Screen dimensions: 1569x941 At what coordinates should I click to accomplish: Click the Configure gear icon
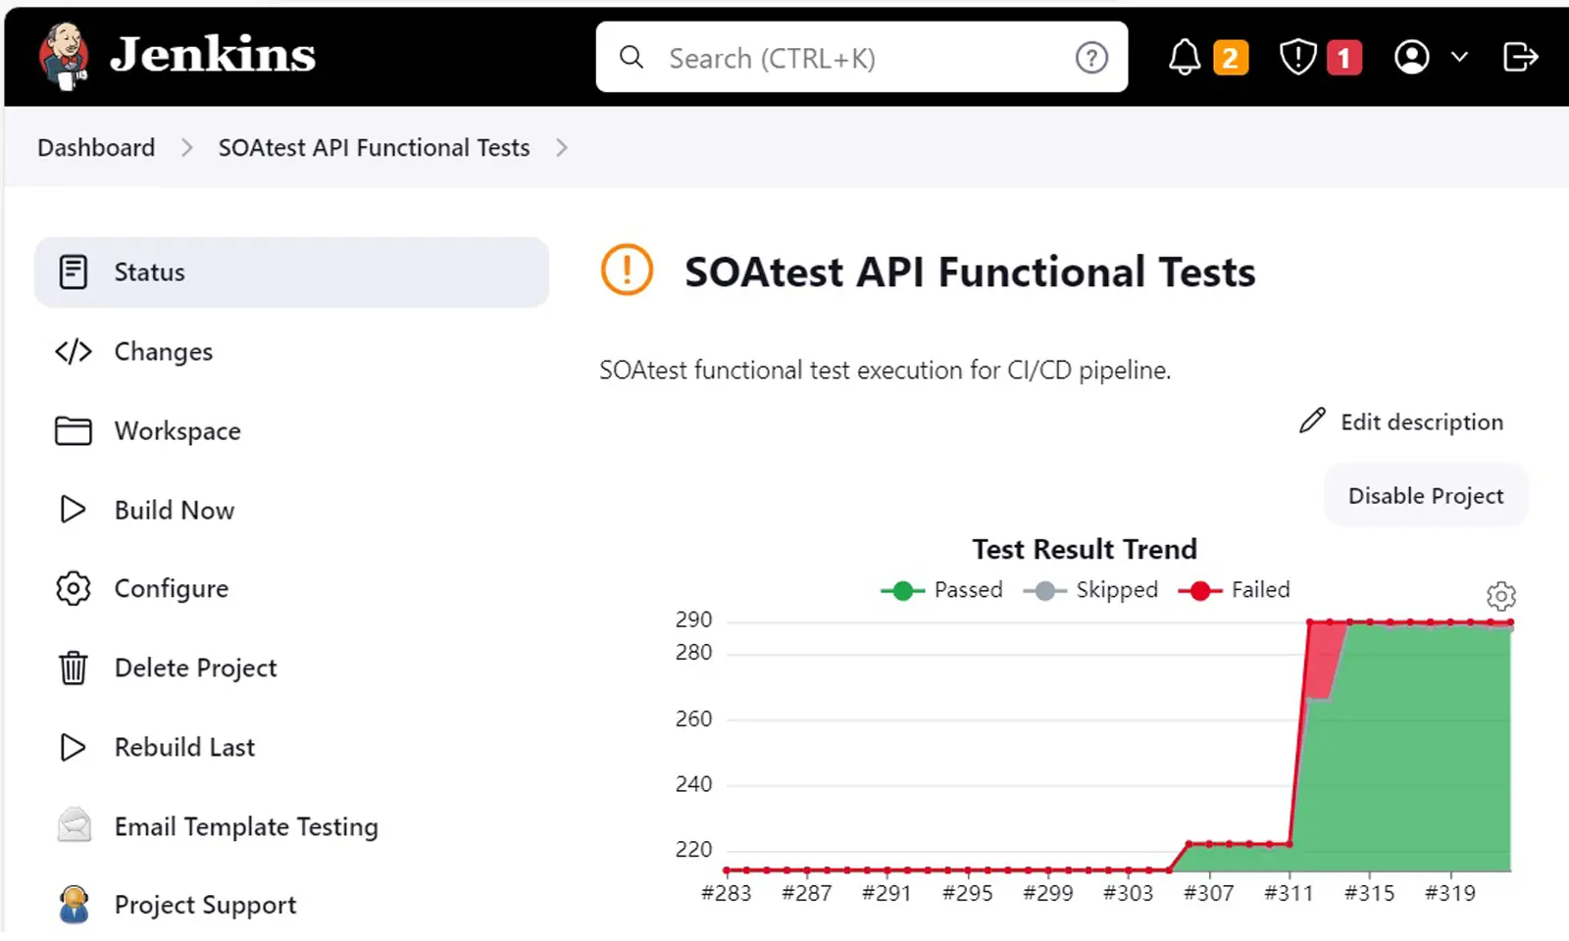click(74, 588)
